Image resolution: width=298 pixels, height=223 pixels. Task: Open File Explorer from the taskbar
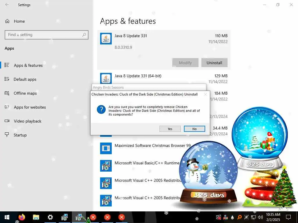(36, 217)
